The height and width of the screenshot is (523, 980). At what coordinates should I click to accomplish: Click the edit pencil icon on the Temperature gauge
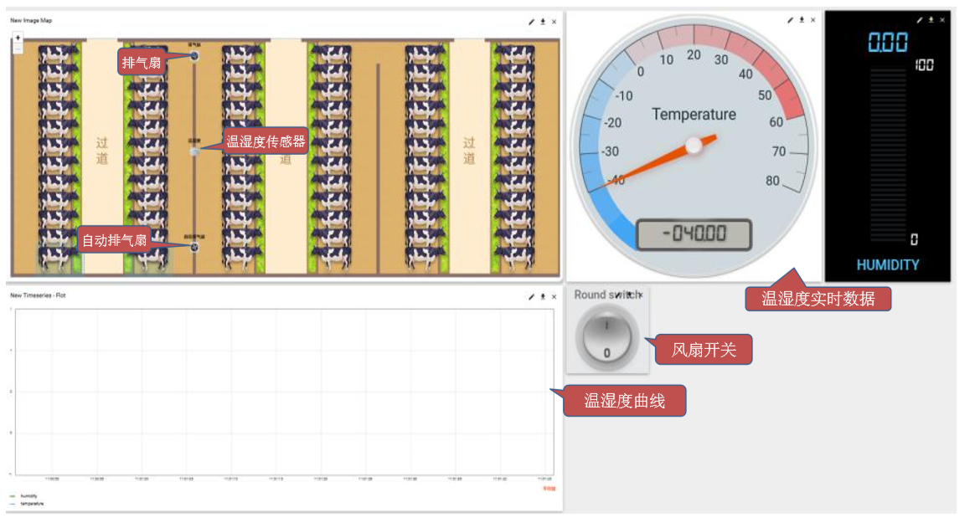[791, 21]
